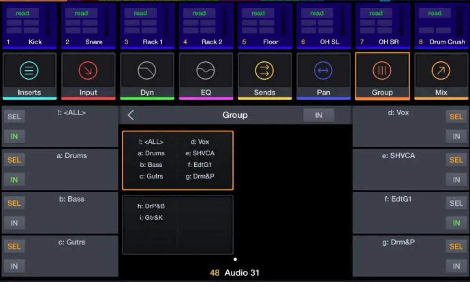470x282 pixels.
Task: Click the page indicator dot
Action: (x=235, y=259)
